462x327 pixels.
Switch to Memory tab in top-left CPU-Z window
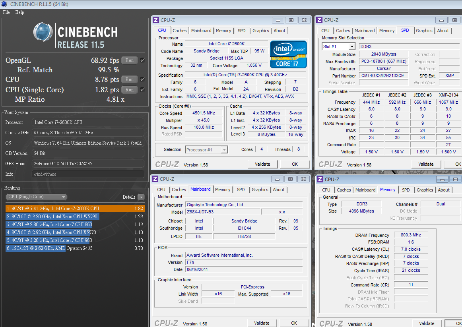pyautogui.click(x=223, y=31)
